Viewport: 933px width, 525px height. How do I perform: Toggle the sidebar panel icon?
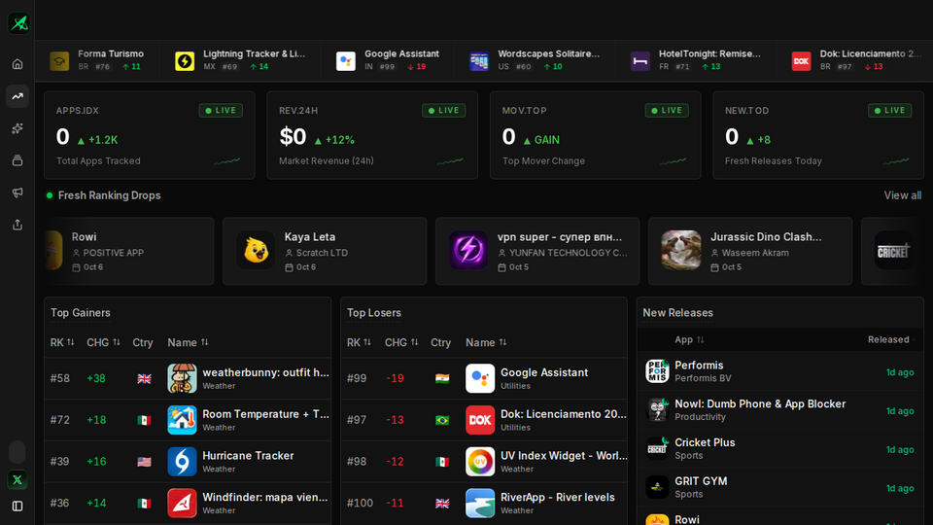[x=17, y=506]
